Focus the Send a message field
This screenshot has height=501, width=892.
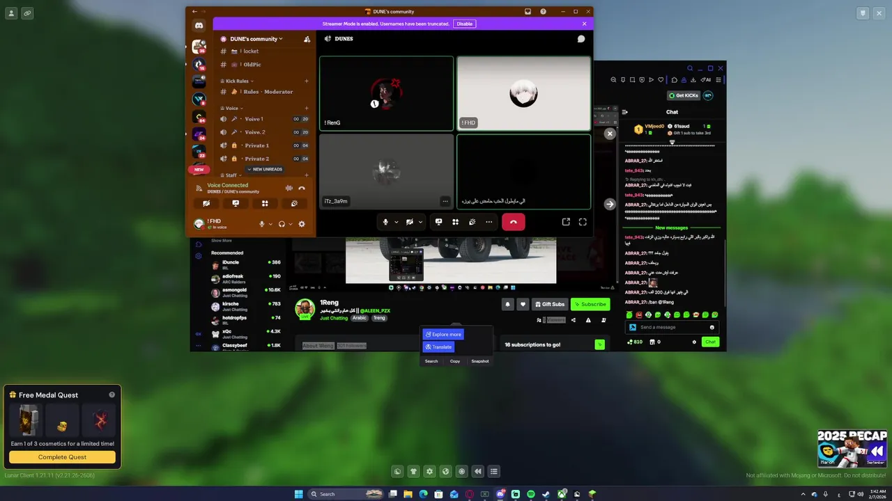pos(671,327)
